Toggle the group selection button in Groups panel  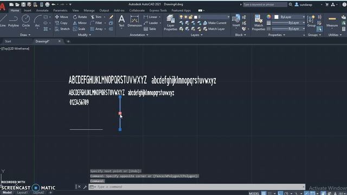pyautogui.click(x=319, y=29)
